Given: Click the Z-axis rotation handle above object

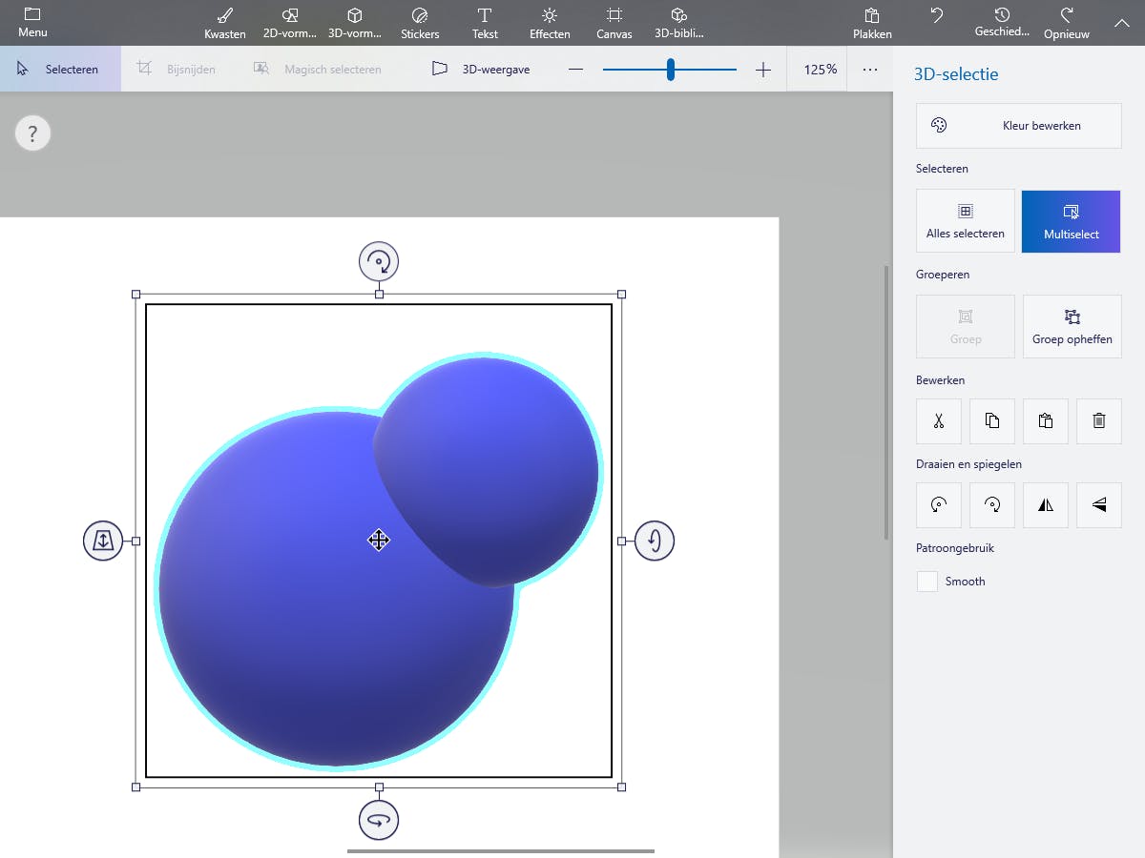Looking at the screenshot, I should pyautogui.click(x=379, y=261).
